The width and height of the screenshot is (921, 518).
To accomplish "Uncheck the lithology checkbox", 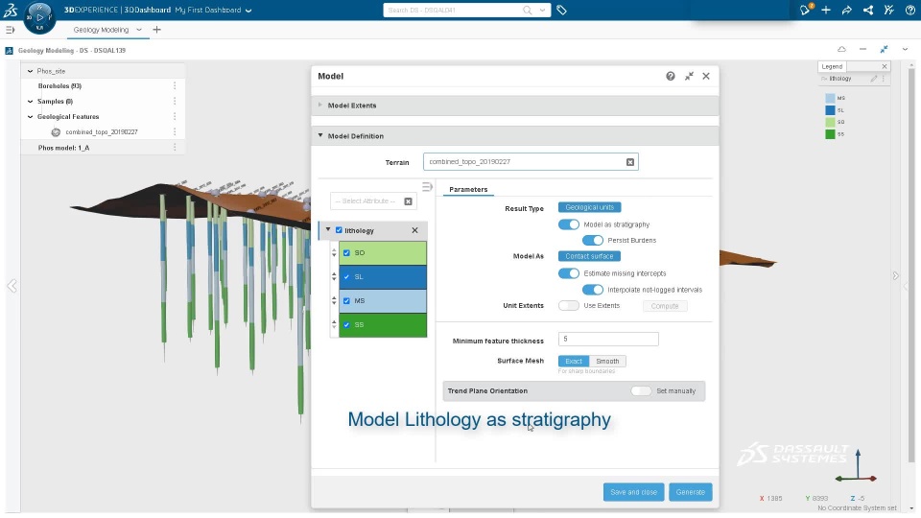I will click(339, 230).
